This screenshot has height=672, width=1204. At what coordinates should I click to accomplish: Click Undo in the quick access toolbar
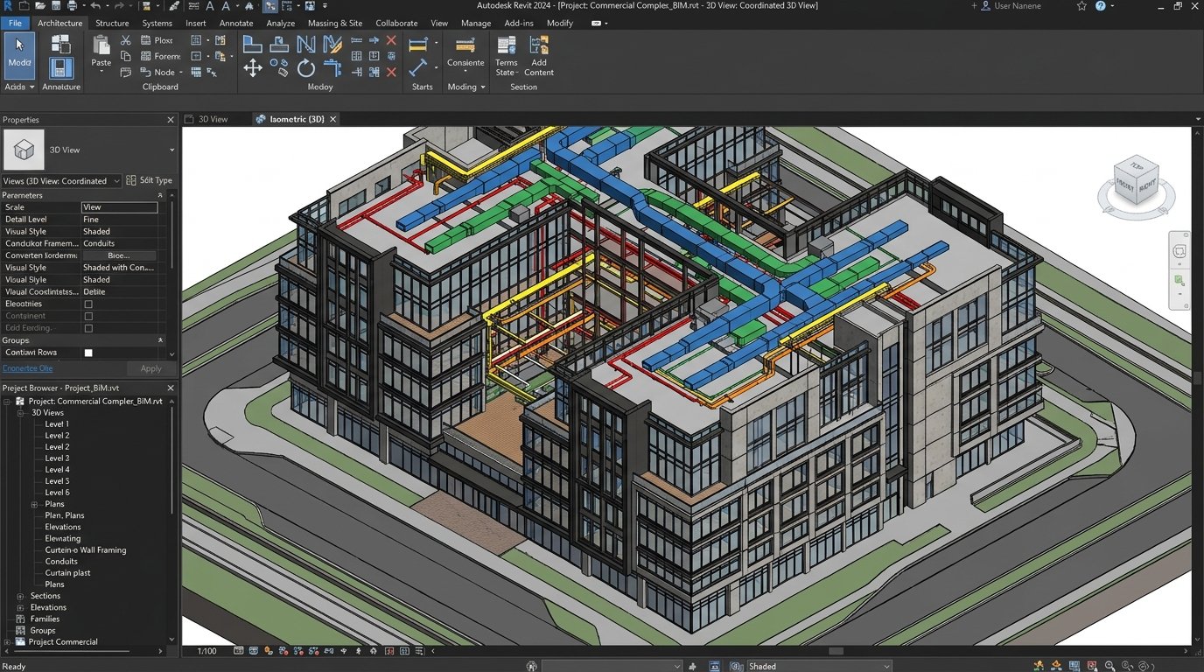tap(94, 6)
